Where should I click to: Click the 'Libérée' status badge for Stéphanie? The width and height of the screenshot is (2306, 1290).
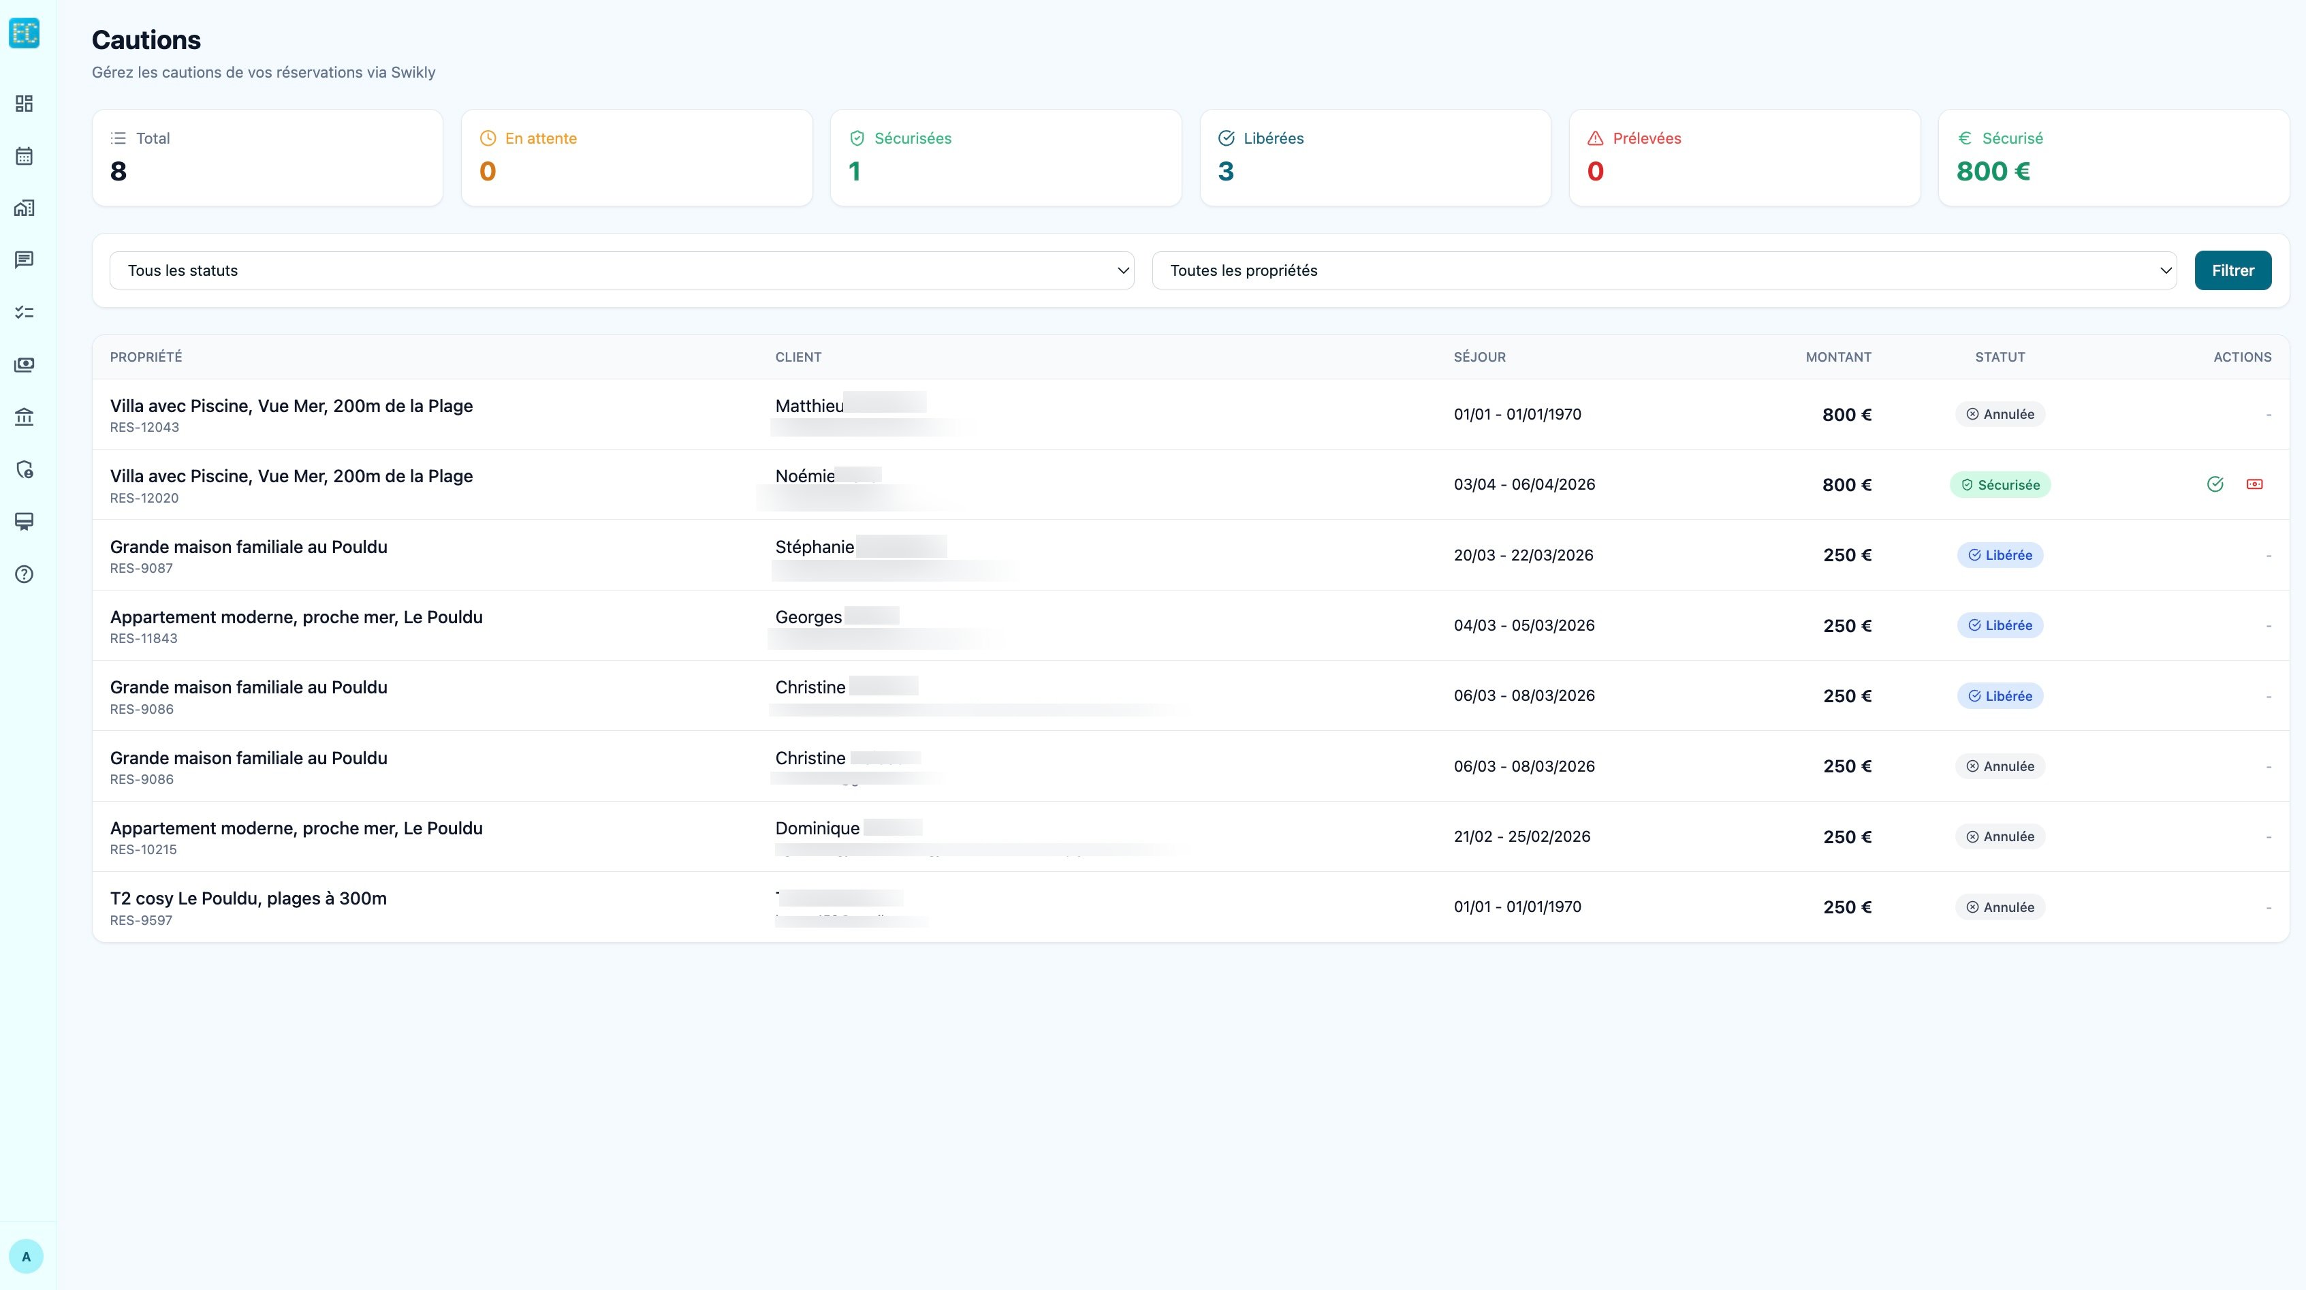point(2001,554)
